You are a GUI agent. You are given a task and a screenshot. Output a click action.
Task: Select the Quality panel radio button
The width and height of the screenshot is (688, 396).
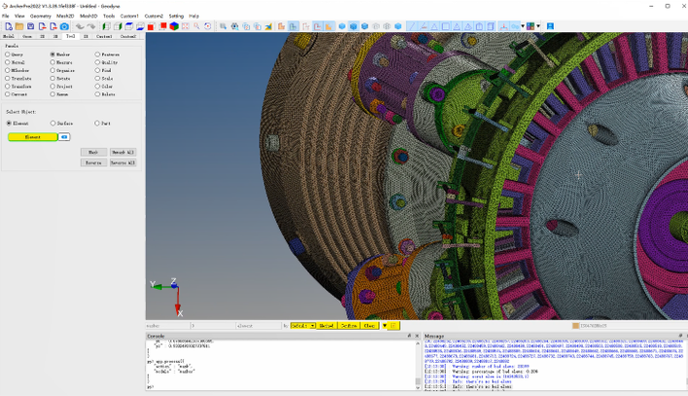pos(97,62)
